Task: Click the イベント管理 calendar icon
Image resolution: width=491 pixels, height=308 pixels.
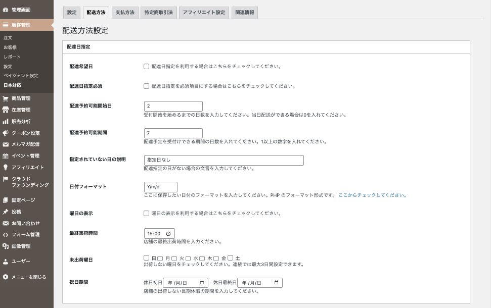Action: point(6,156)
